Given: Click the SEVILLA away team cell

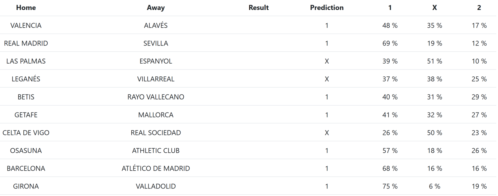Looking at the screenshot, I should [x=156, y=43].
